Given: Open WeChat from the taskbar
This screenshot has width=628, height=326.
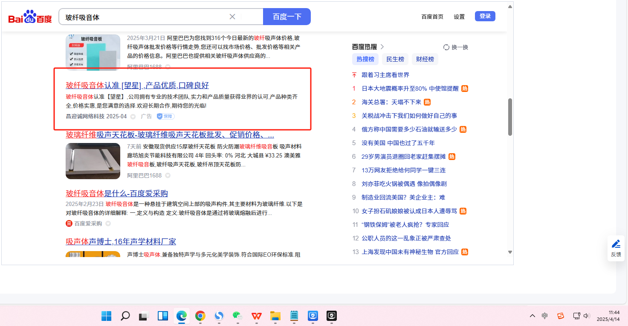Looking at the screenshot, I should (x=237, y=316).
